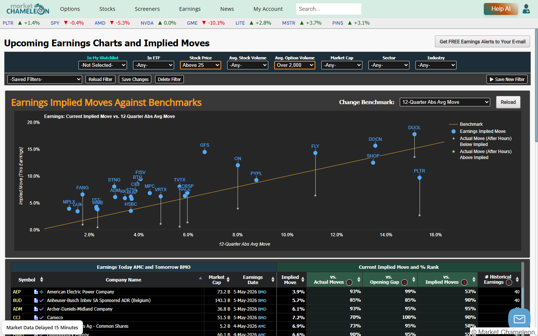Image resolution: width=538 pixels, height=336 pixels.
Task: Open the mail chat widget icon
Action: click(519, 319)
